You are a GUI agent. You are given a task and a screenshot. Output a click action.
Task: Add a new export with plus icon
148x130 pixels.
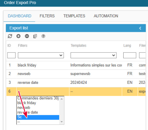point(19,36)
